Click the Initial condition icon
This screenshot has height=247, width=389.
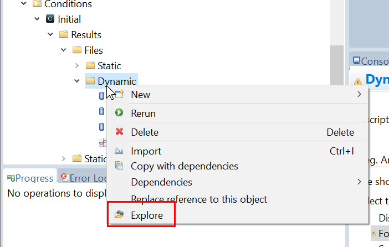50,19
